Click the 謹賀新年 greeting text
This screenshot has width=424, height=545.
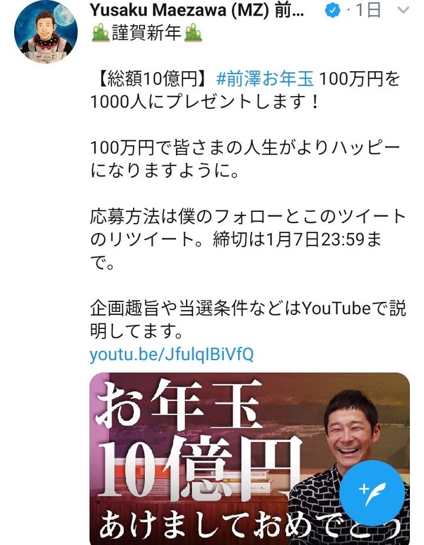pyautogui.click(x=147, y=33)
